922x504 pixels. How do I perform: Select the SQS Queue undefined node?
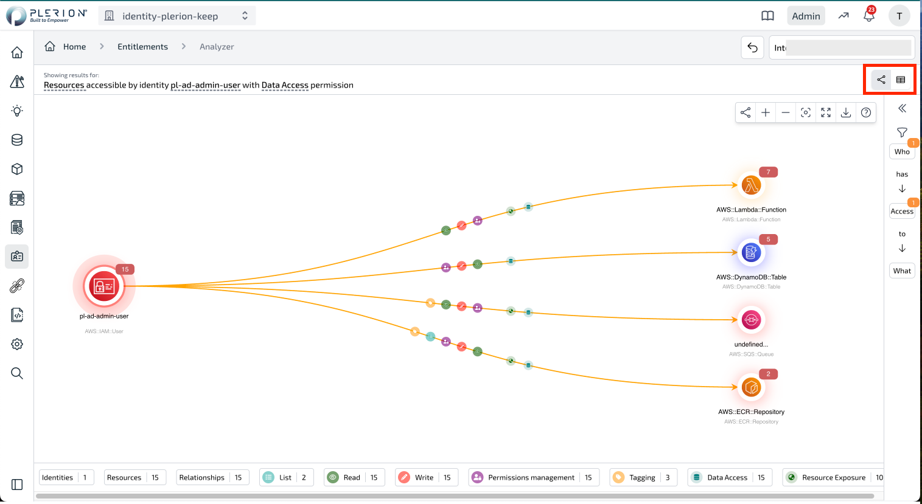point(751,320)
